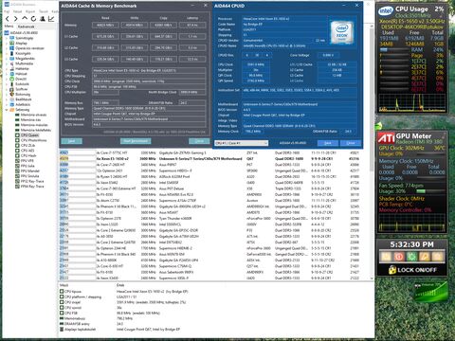
Task: Select the CPU Queen tree item
Action: [29, 135]
